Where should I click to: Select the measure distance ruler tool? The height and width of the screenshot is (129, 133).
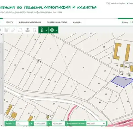coord(13,30)
